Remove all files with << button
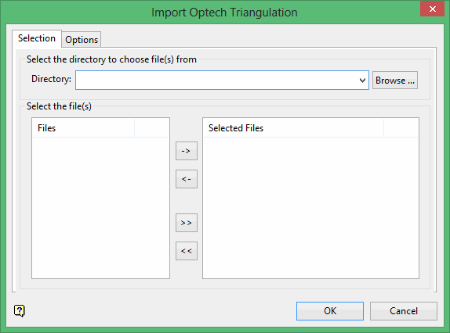Viewport: 450px width, 333px height. click(187, 251)
